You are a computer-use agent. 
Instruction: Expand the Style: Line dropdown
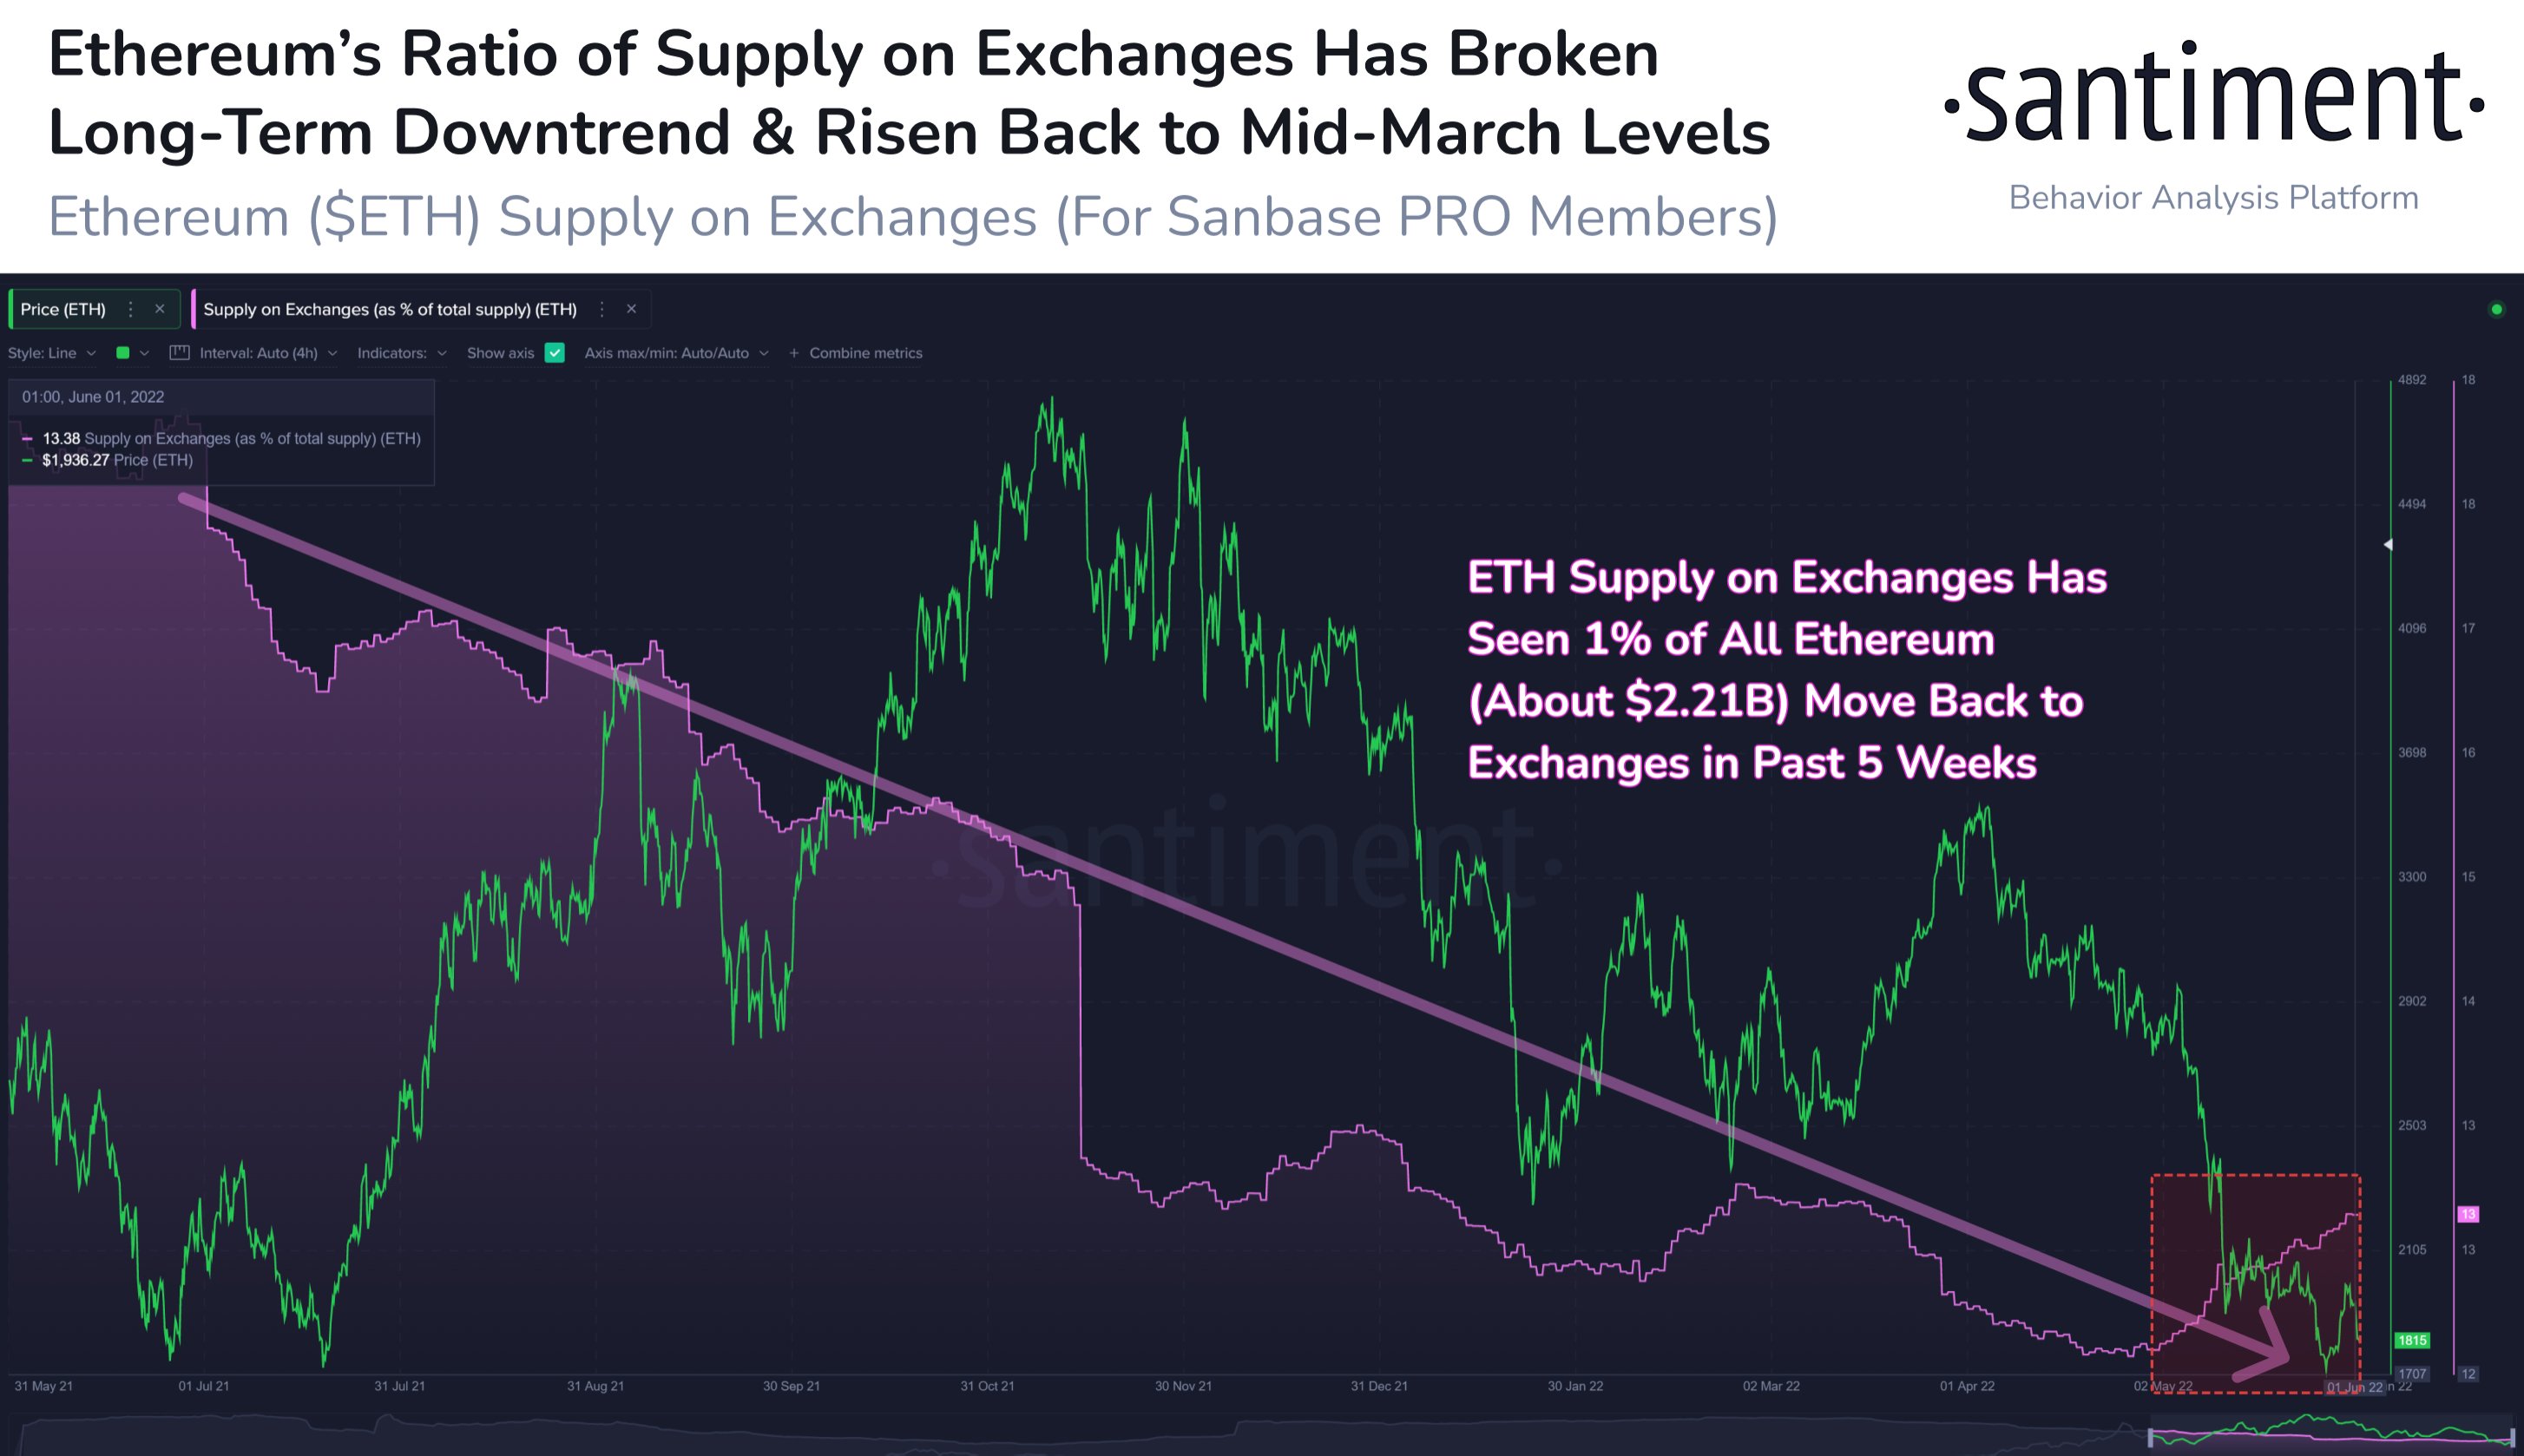52,353
